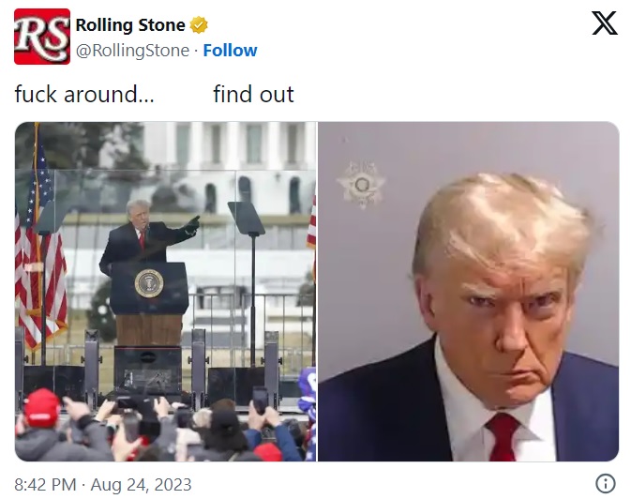Viewport: 631px width, 499px height.
Task: Click the red cap in the crowd
Action: [41, 408]
